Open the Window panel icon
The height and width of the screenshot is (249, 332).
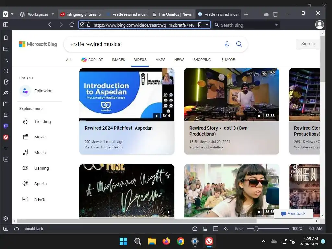pyautogui.click(x=6, y=104)
